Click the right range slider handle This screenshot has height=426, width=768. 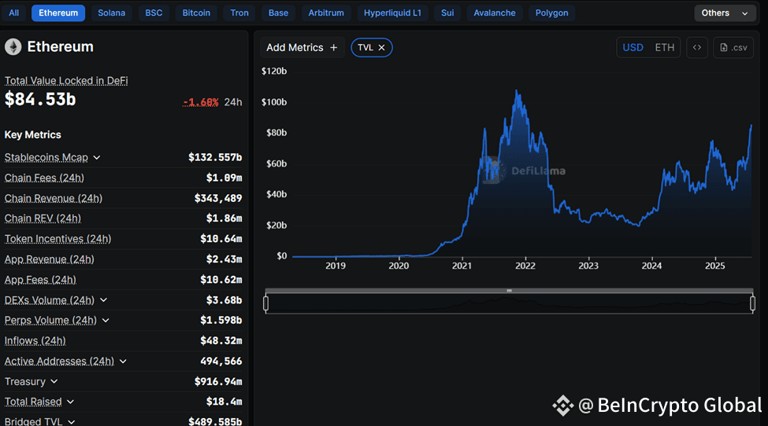pos(753,303)
